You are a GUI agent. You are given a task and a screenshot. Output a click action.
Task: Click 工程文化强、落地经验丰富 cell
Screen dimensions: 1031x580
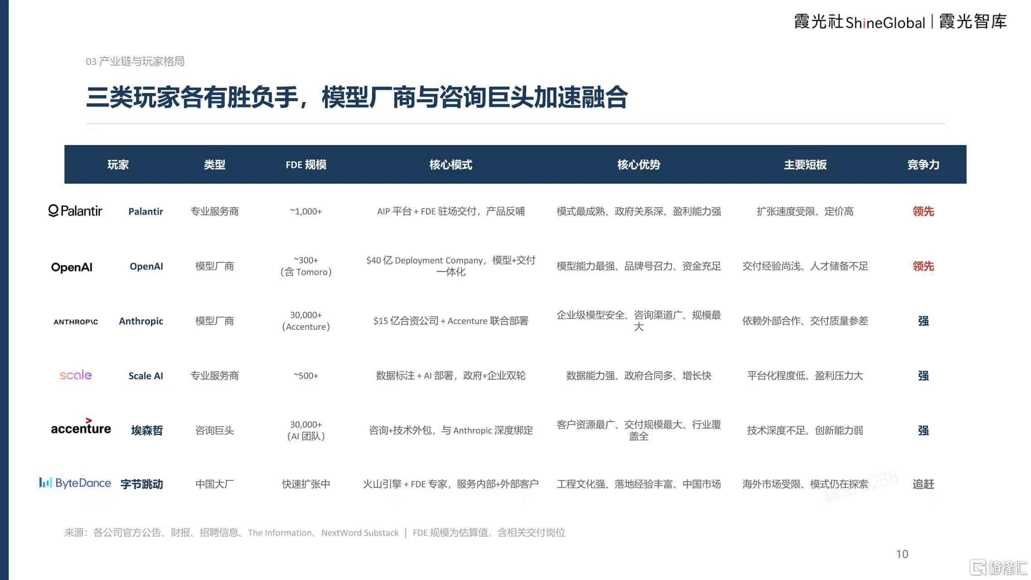[x=639, y=484]
